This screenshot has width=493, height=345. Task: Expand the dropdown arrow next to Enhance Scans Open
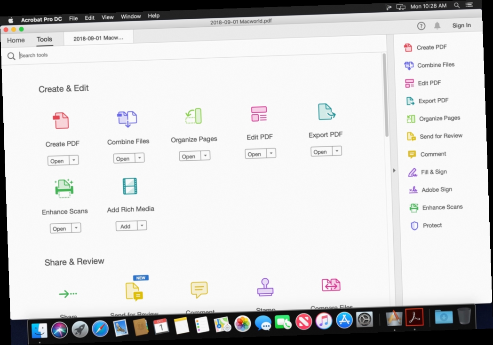[76, 227]
